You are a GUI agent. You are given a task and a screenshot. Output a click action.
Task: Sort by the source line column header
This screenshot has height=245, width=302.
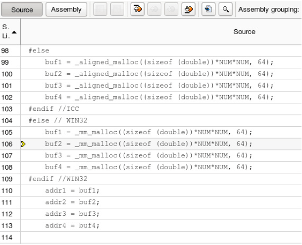pos(10,32)
